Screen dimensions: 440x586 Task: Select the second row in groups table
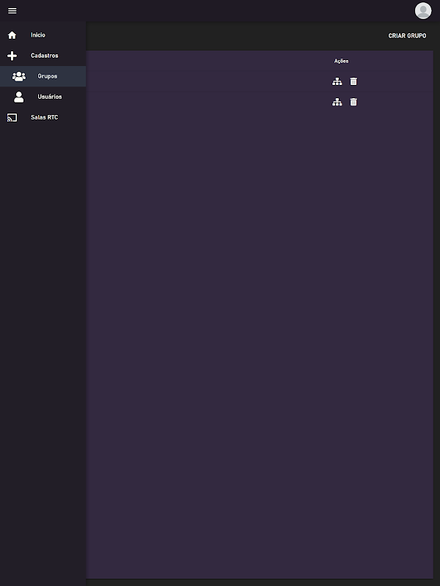click(x=260, y=102)
